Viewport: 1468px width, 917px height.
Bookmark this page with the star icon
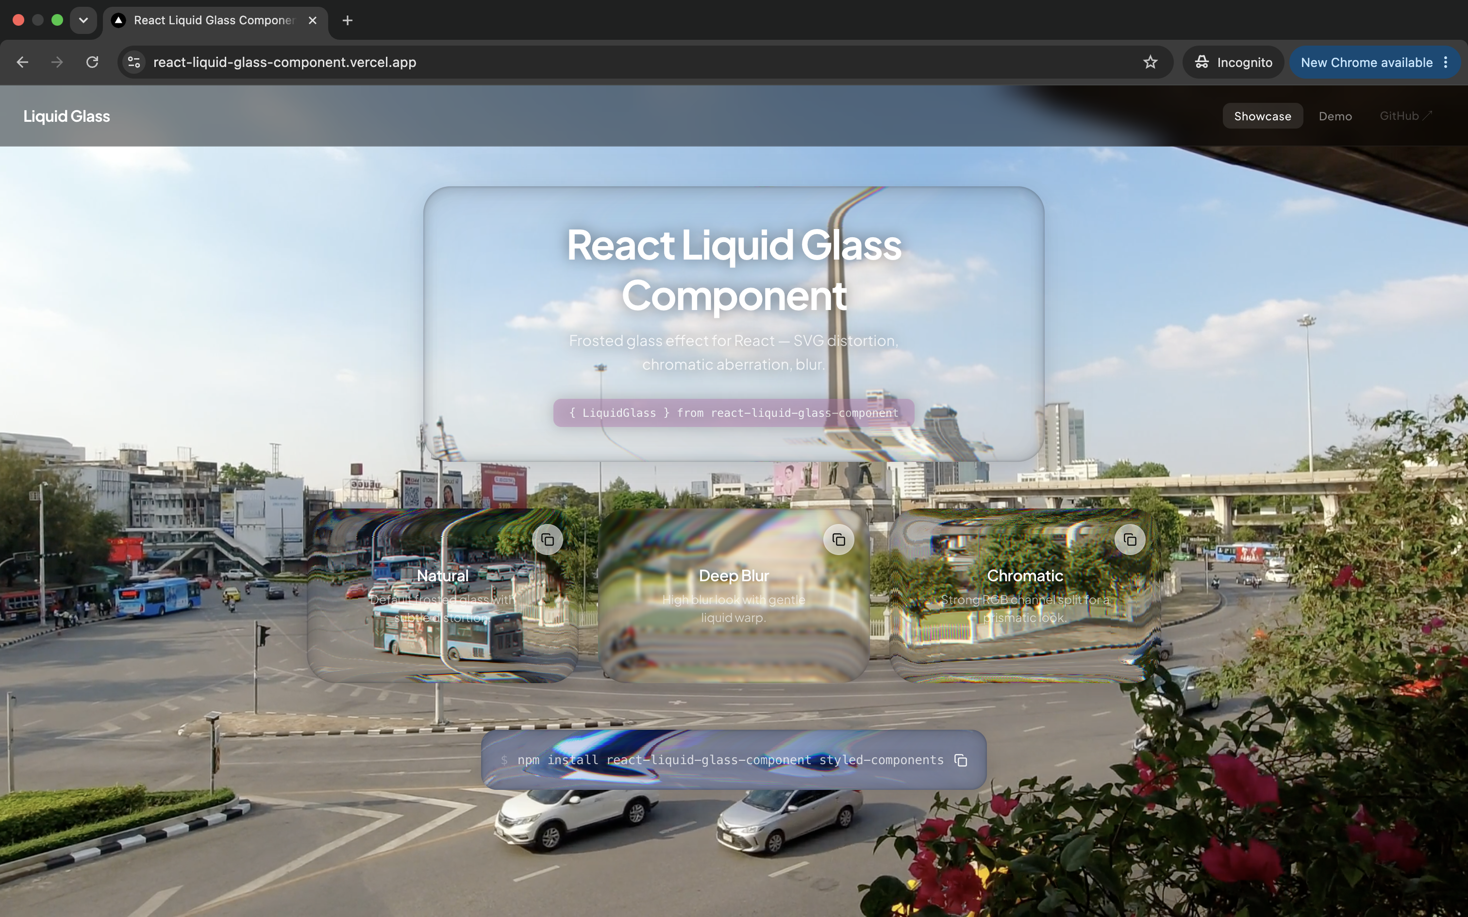pyautogui.click(x=1150, y=63)
